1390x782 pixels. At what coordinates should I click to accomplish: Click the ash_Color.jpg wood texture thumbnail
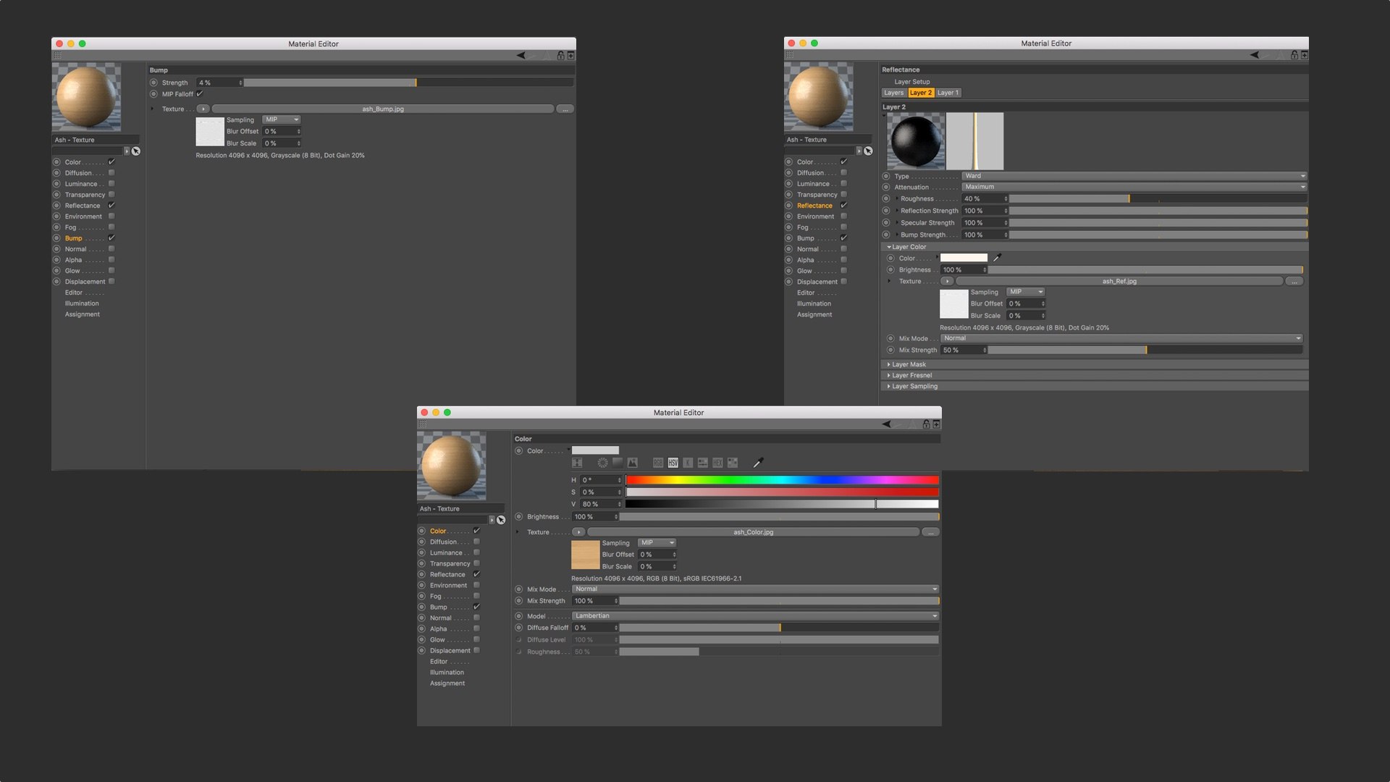[x=585, y=555]
